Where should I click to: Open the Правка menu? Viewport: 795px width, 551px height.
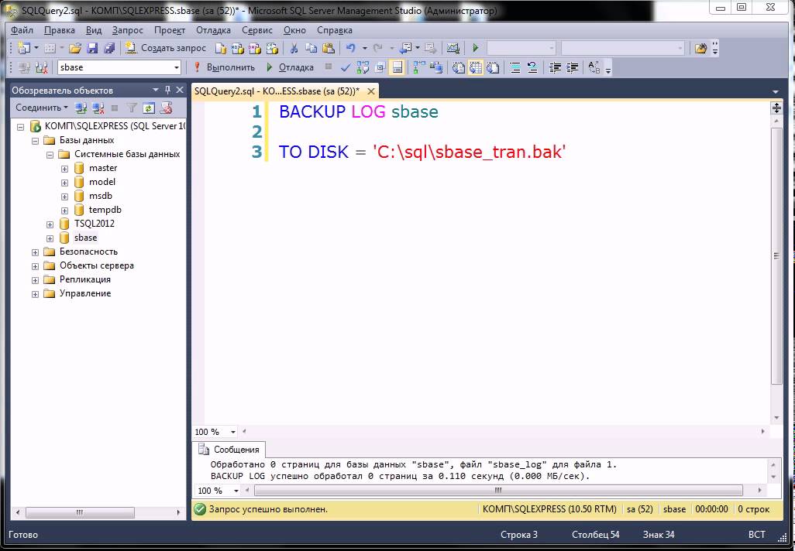[60, 30]
